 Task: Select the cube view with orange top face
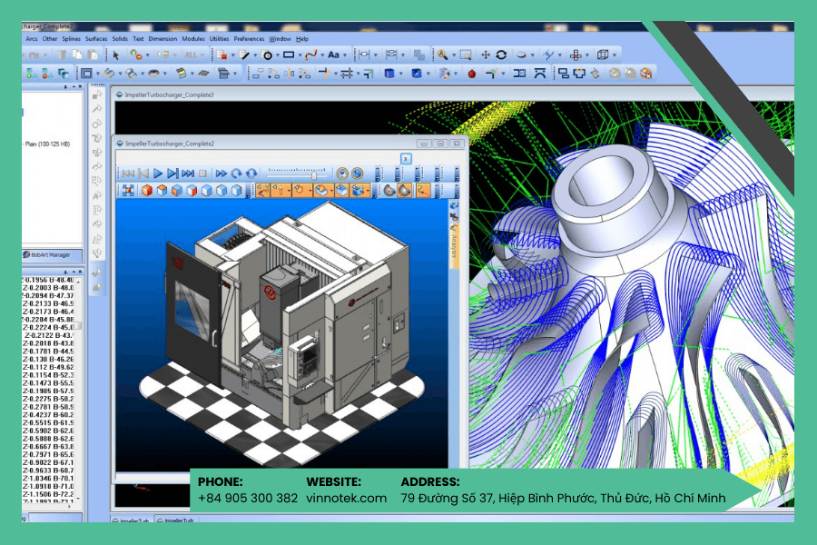pyautogui.click(x=162, y=191)
